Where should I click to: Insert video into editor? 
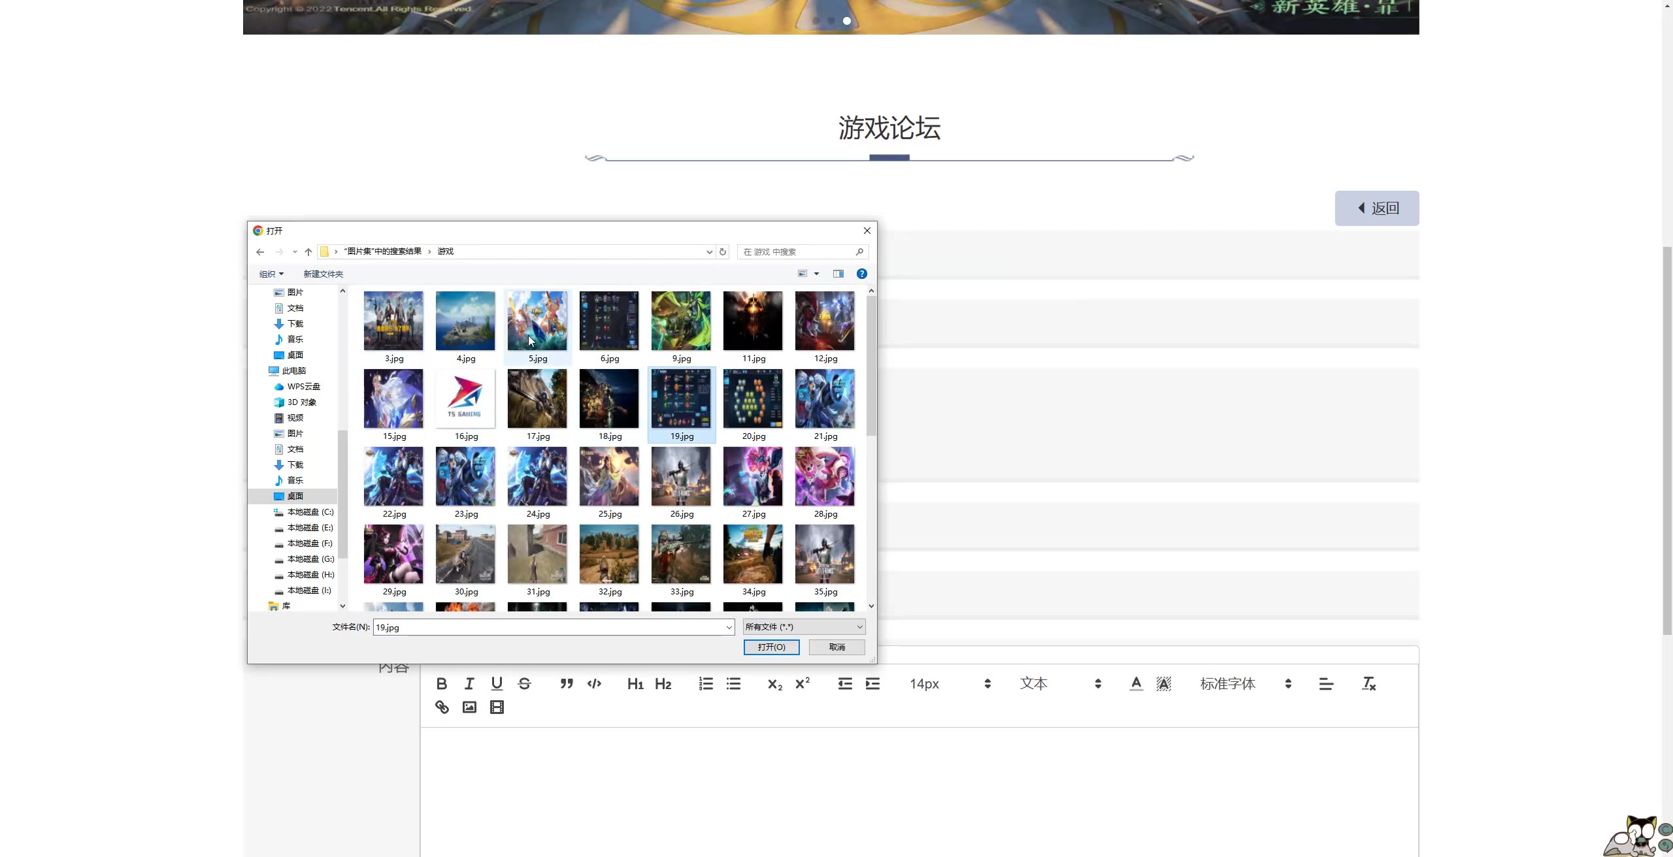point(497,707)
